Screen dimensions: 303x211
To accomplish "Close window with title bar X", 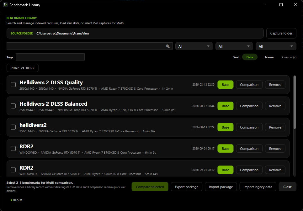I will point(295,5).
